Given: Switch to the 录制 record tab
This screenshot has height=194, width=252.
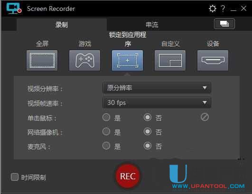Looking at the screenshot, I should pyautogui.click(x=62, y=25).
